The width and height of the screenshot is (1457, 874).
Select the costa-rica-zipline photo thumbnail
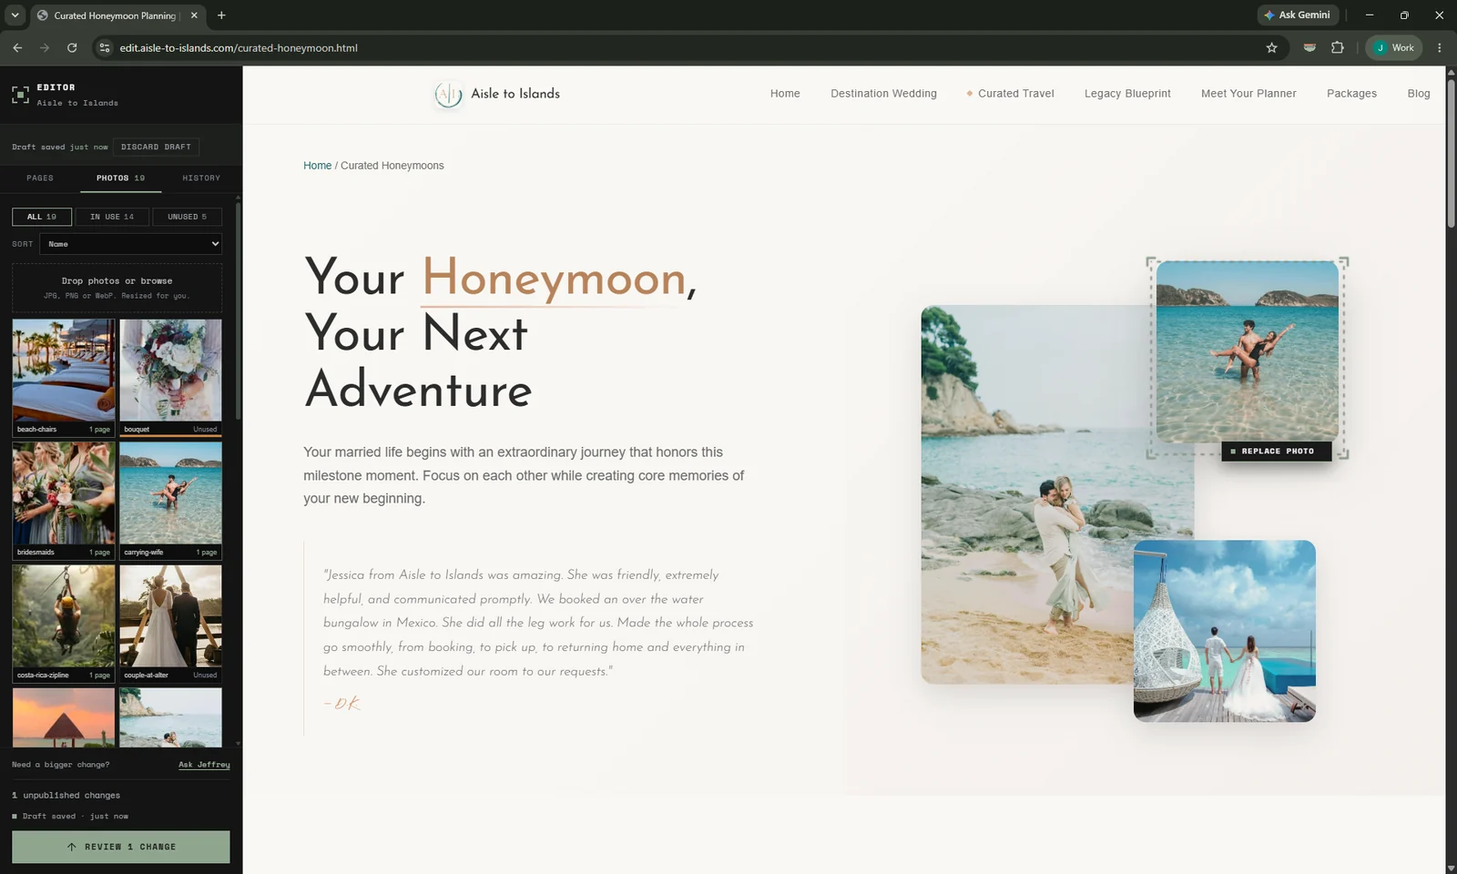64,623
